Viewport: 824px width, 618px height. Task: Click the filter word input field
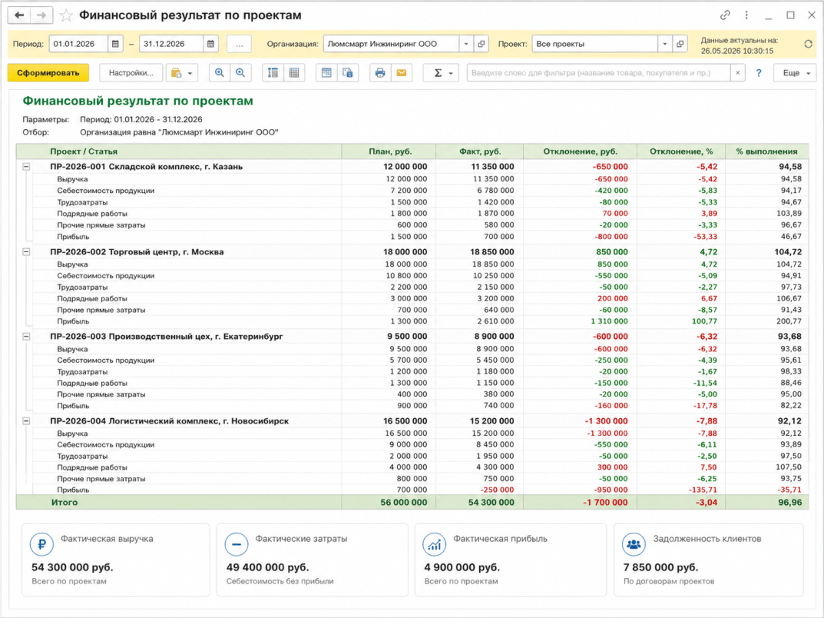(x=599, y=73)
